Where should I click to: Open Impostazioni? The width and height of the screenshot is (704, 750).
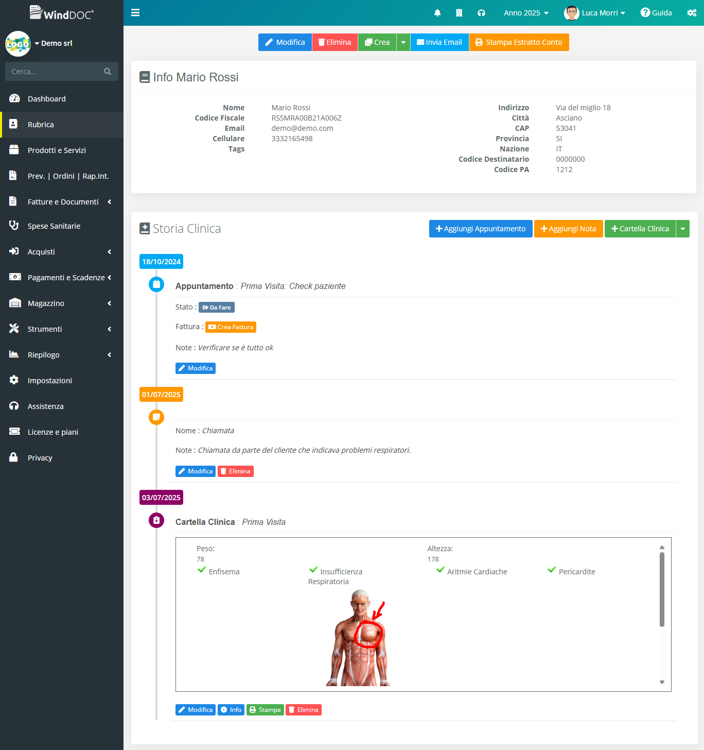[x=62, y=381]
